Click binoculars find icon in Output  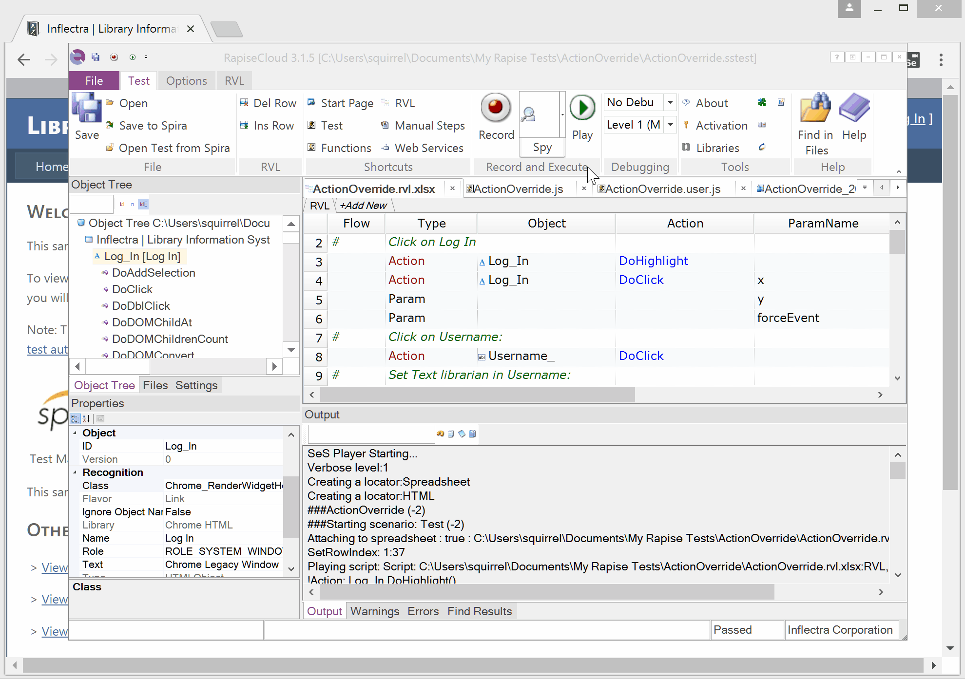[x=441, y=434]
